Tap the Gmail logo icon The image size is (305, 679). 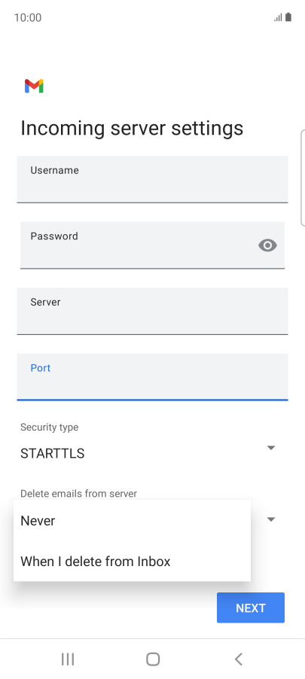tap(34, 86)
